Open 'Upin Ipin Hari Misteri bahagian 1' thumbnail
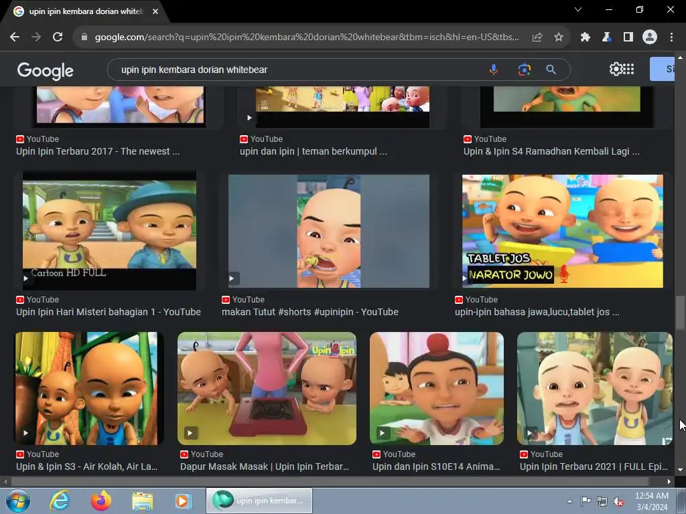686x514 pixels. click(x=109, y=230)
